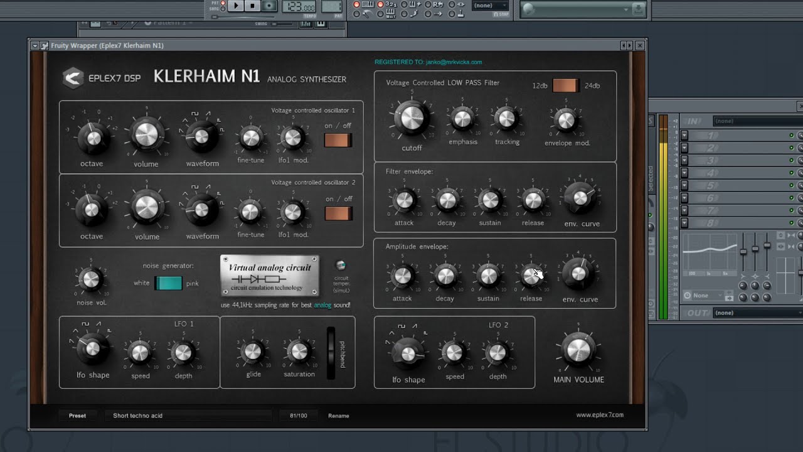
Task: Click the MAIN VOLUME knob
Action: (x=578, y=350)
